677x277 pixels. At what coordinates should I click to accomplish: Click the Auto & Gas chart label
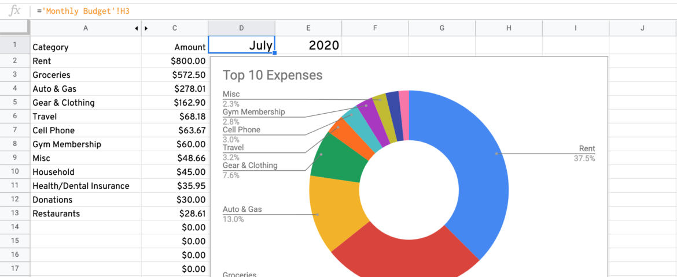[x=242, y=214]
